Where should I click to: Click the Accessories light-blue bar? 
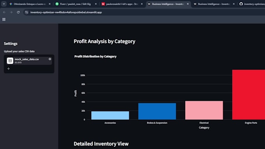coord(110,116)
